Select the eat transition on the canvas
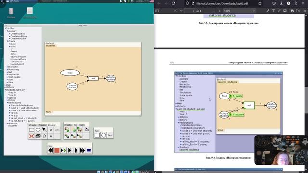This screenshot has width=308, height=173. pyautogui.click(x=93, y=78)
